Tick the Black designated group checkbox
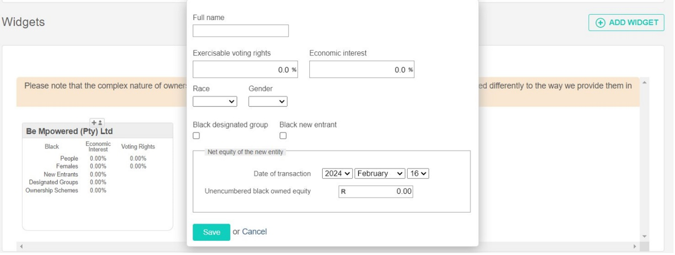The height and width of the screenshot is (255, 675). tap(196, 136)
